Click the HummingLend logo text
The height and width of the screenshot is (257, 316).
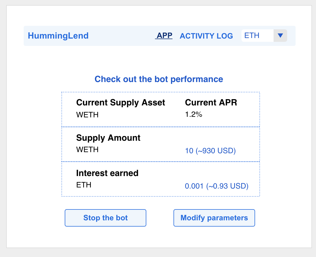coord(58,36)
